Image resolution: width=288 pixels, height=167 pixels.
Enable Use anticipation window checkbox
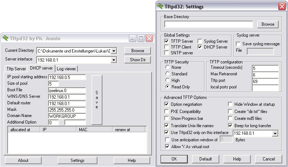(167, 140)
